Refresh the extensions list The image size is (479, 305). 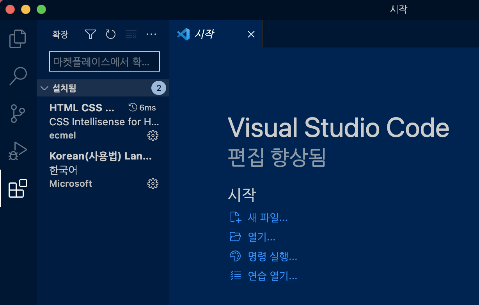point(111,34)
